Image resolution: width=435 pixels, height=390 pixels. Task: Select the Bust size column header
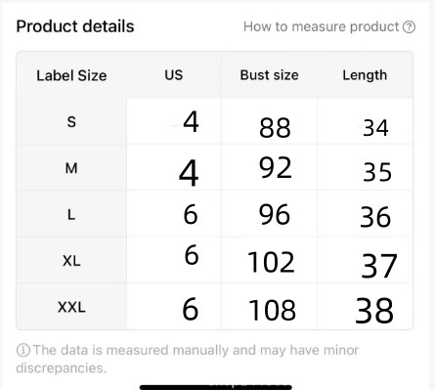tap(269, 75)
